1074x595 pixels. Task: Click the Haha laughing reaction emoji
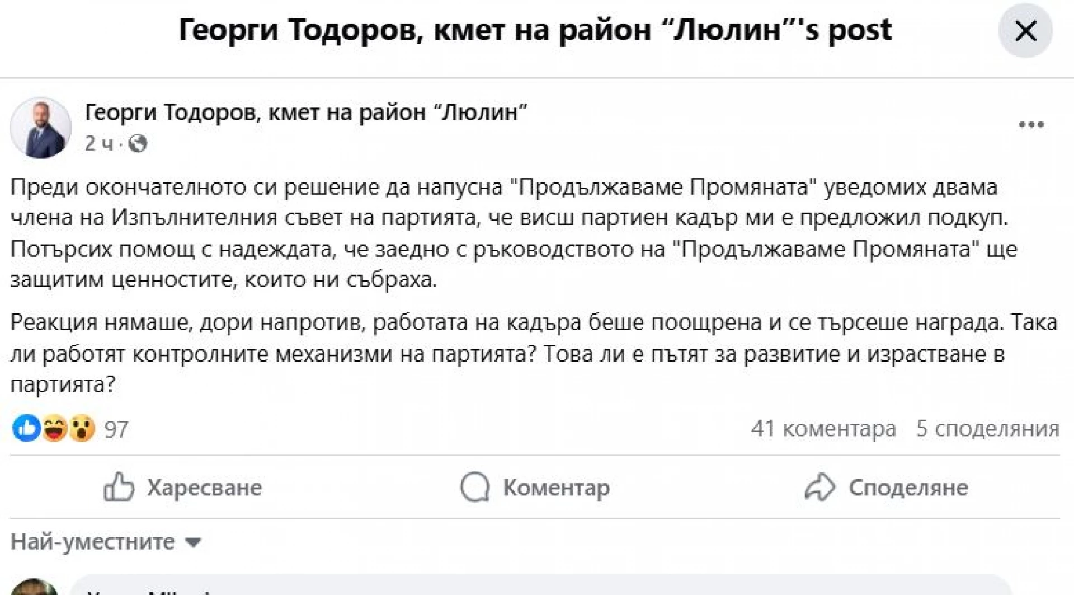(54, 429)
